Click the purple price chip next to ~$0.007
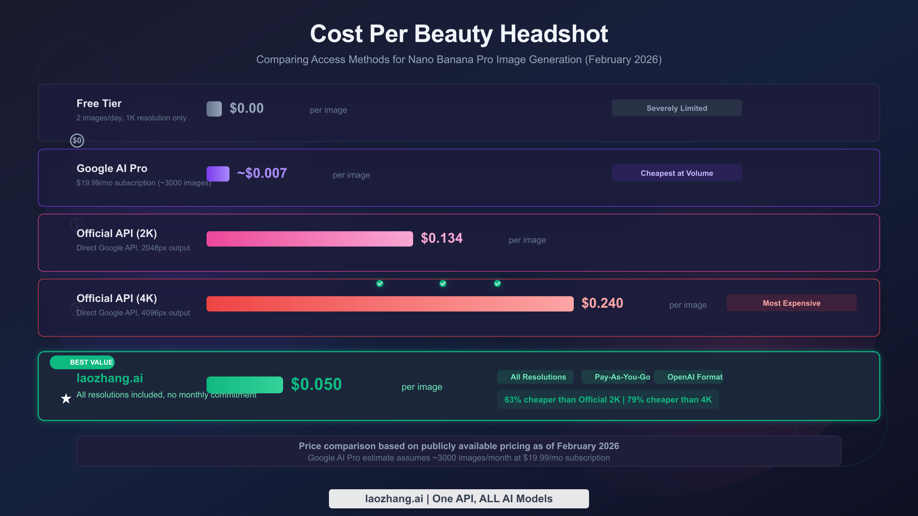This screenshot has height=516, width=918. click(x=217, y=174)
